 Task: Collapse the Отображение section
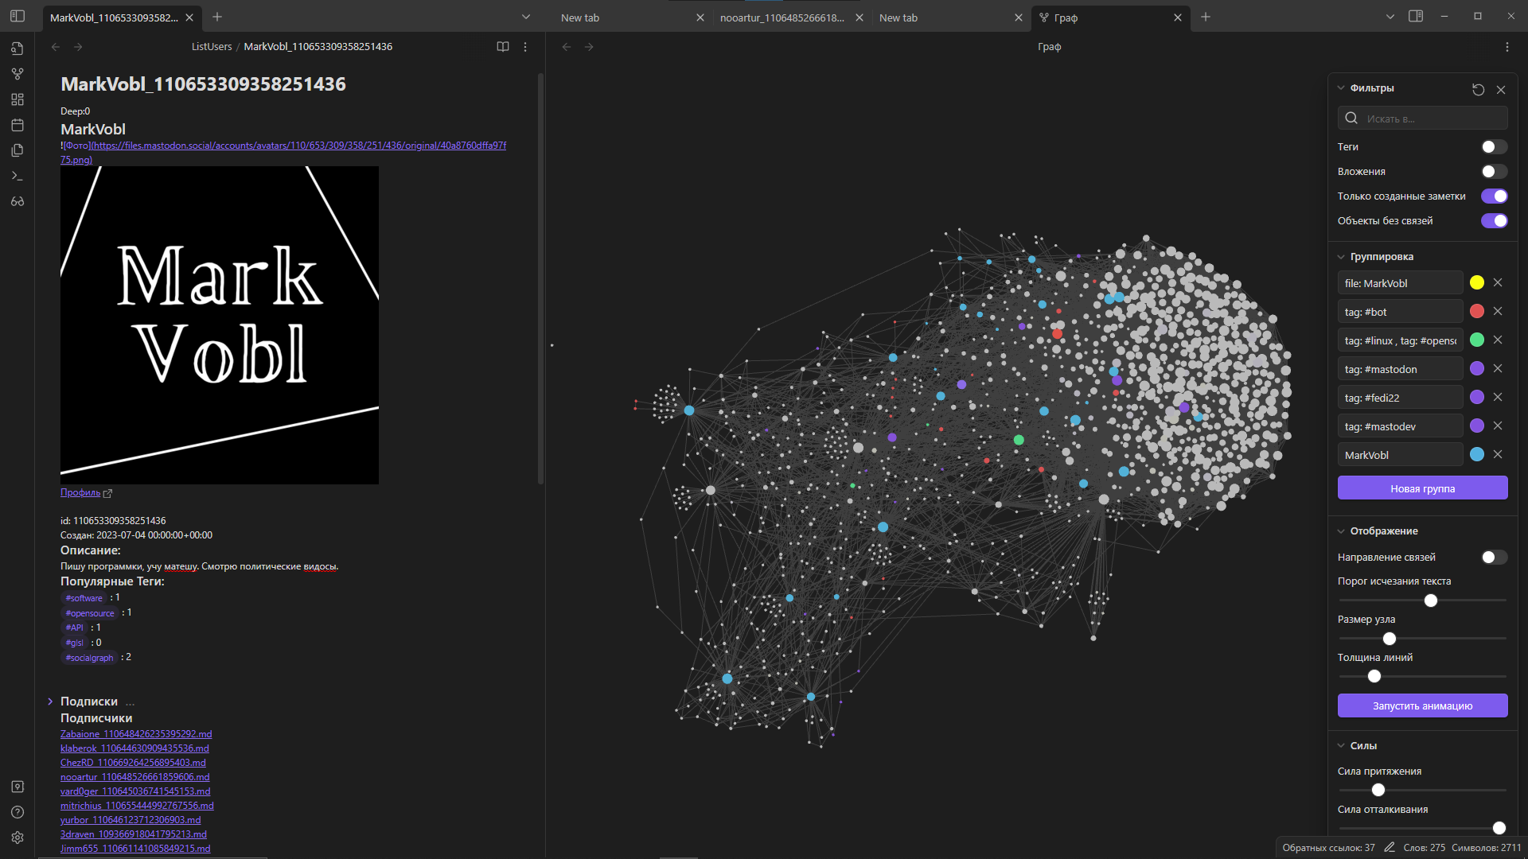point(1341,531)
